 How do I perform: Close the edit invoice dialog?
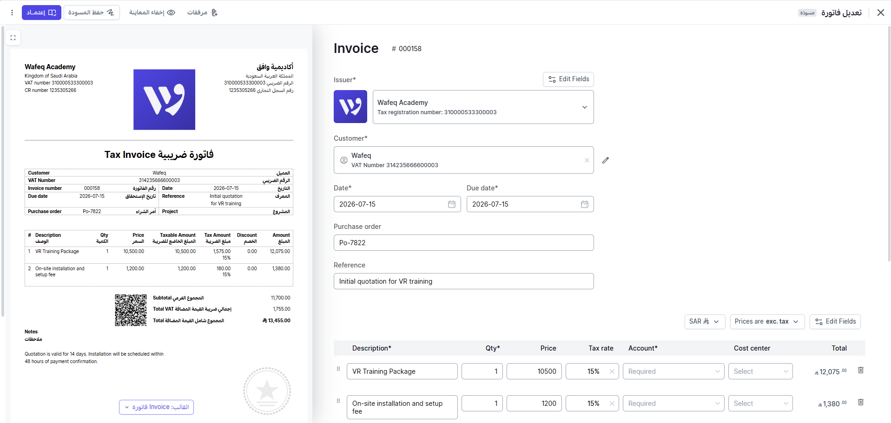pos(880,13)
